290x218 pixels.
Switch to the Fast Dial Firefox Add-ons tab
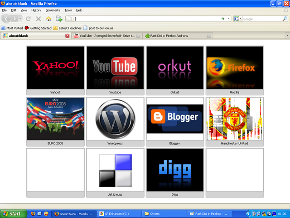178,36
